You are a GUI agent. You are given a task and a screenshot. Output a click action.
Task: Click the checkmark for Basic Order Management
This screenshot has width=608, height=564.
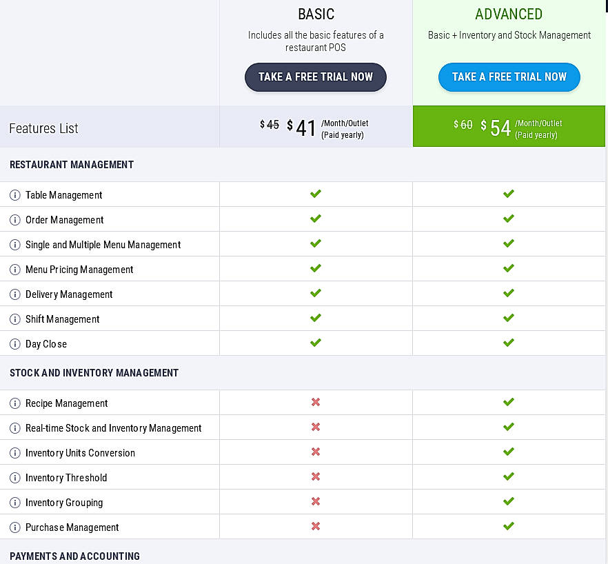316,219
